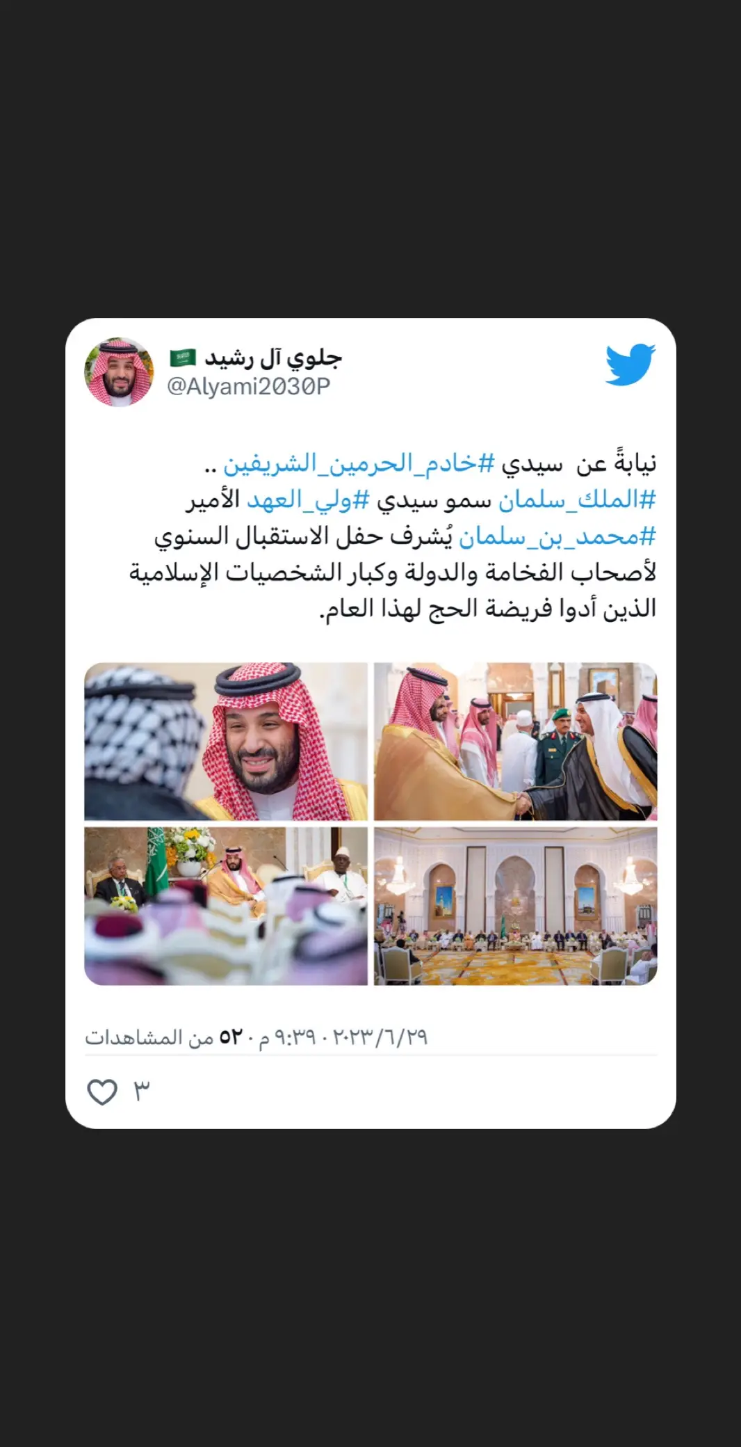Open the display name جلوي آل رشيد
Viewport: 741px width, 1447px height.
point(272,358)
